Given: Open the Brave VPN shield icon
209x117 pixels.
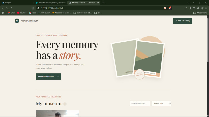Looking at the screenshot, I should tap(202, 8).
